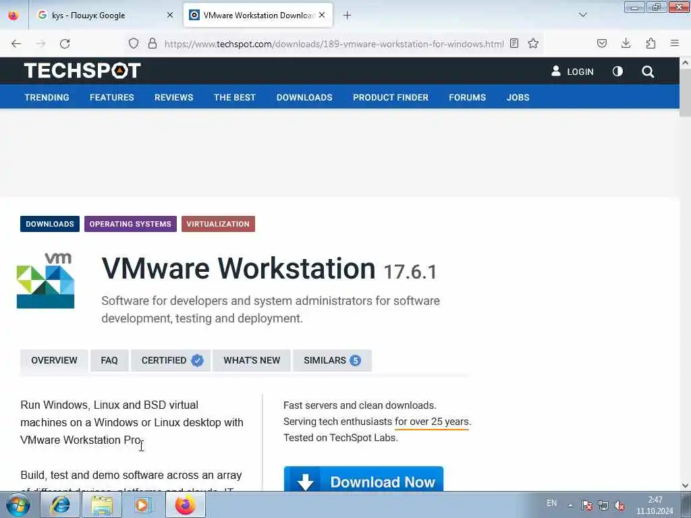The width and height of the screenshot is (691, 518).
Task: Go back using the browser back arrow
Action: tap(16, 44)
